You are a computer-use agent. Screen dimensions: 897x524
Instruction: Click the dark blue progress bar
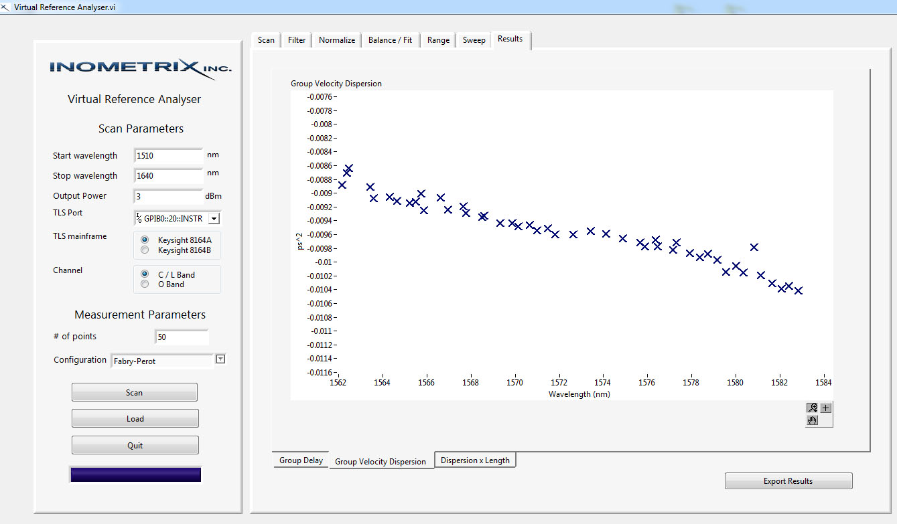pyautogui.click(x=135, y=474)
